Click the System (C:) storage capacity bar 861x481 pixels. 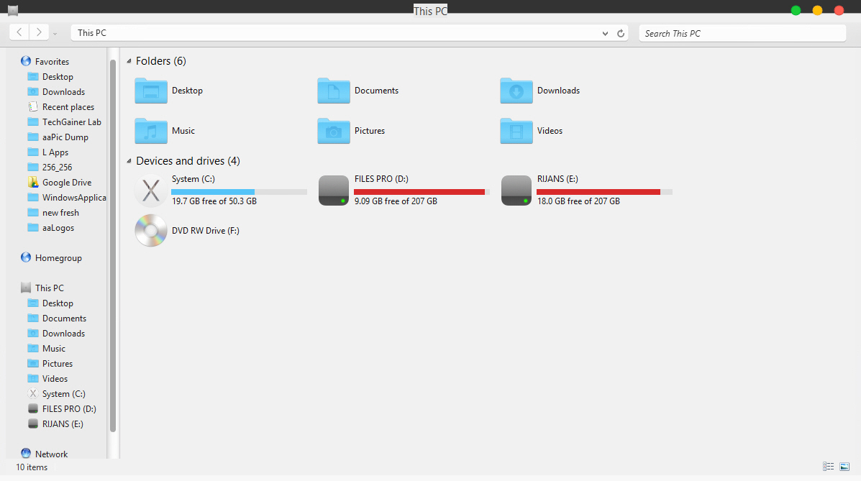239,191
